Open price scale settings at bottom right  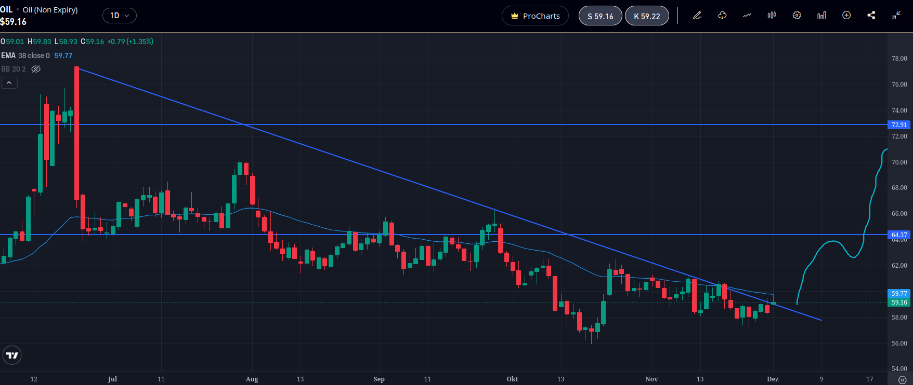902,380
